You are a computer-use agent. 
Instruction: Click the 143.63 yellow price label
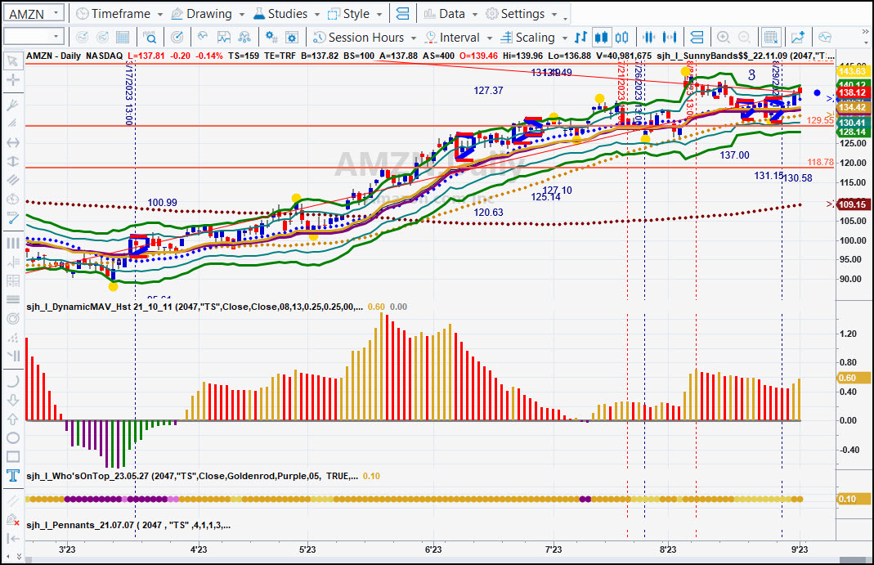pos(852,71)
